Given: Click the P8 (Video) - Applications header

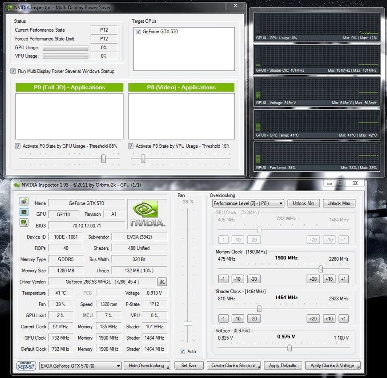Looking at the screenshot, I should click(181, 87).
